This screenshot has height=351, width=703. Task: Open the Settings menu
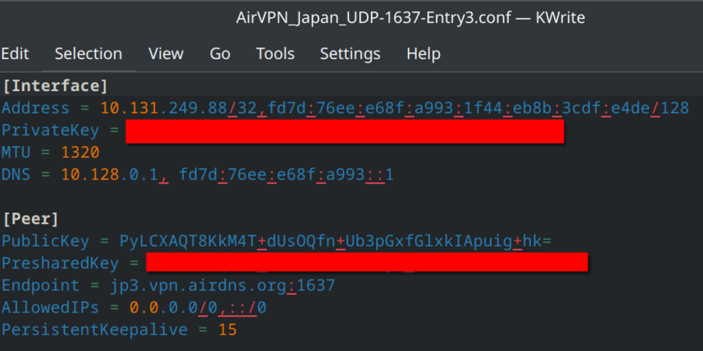[350, 54]
